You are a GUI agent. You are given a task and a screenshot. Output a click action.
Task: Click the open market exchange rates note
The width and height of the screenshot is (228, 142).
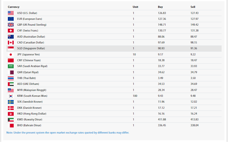click(68, 133)
